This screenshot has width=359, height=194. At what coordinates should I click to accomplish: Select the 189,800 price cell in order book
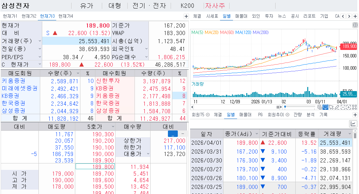[x=95, y=166]
